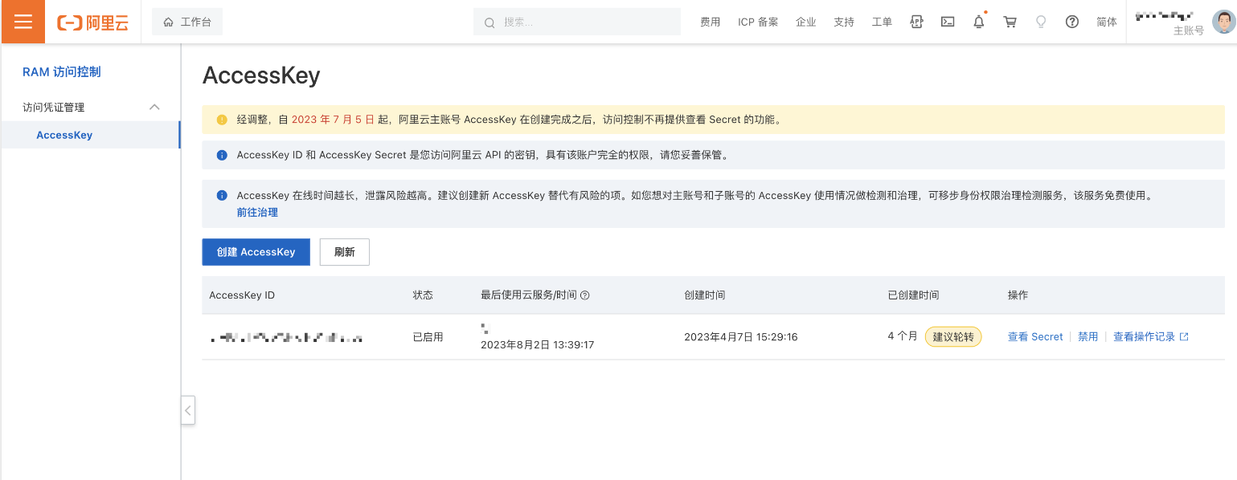Click 查看 Secret link
Image resolution: width=1237 pixels, height=480 pixels.
coord(1035,337)
